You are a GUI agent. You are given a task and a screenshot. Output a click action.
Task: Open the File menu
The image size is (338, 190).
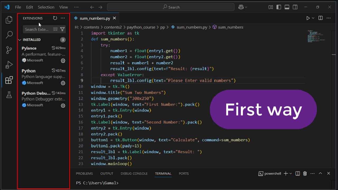pyautogui.click(x=18, y=7)
